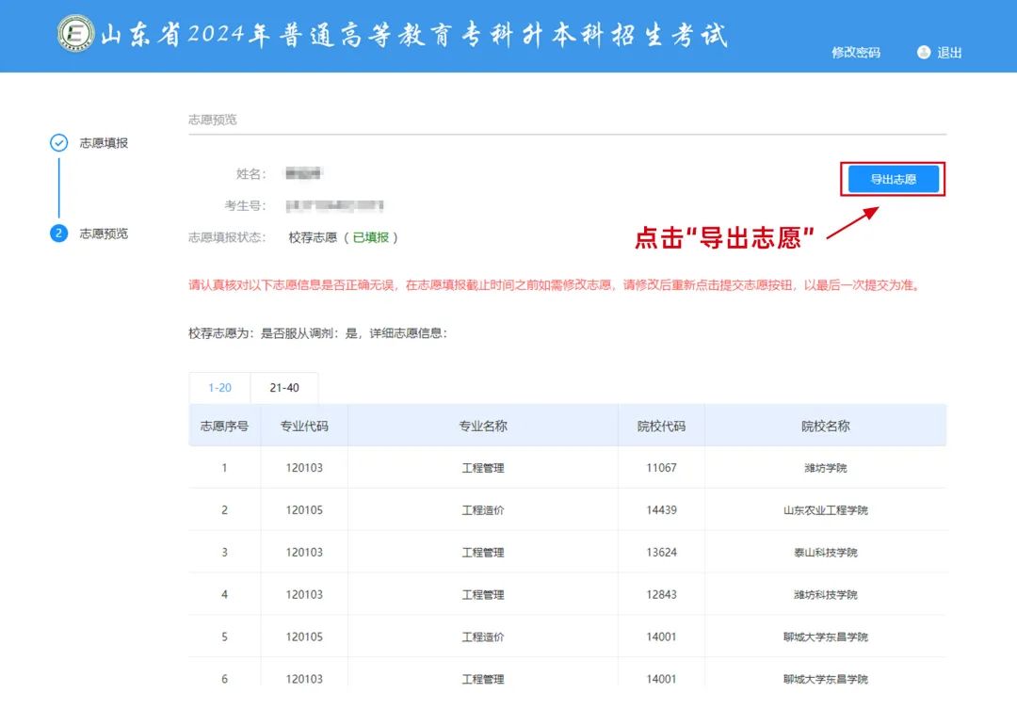The width and height of the screenshot is (1017, 725).
Task: Click the 专业名称 column header
Action: click(482, 426)
